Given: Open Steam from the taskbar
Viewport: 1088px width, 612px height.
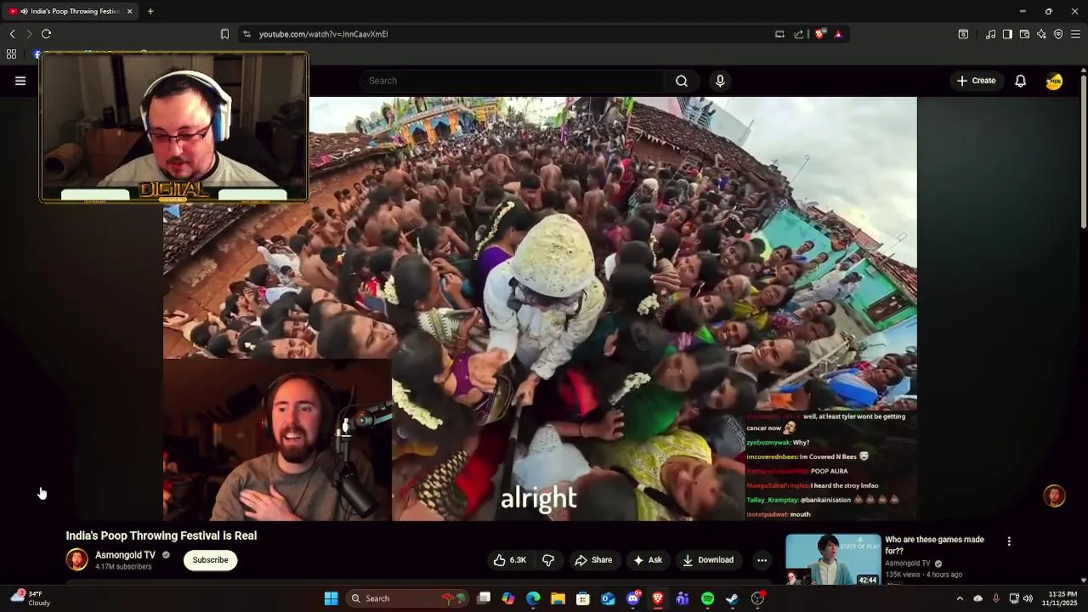Looking at the screenshot, I should click(x=732, y=598).
